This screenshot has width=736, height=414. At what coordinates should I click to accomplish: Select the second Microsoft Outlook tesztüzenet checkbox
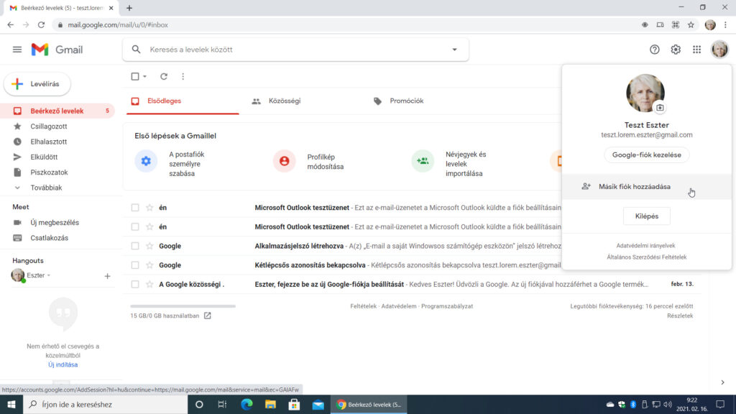135,226
